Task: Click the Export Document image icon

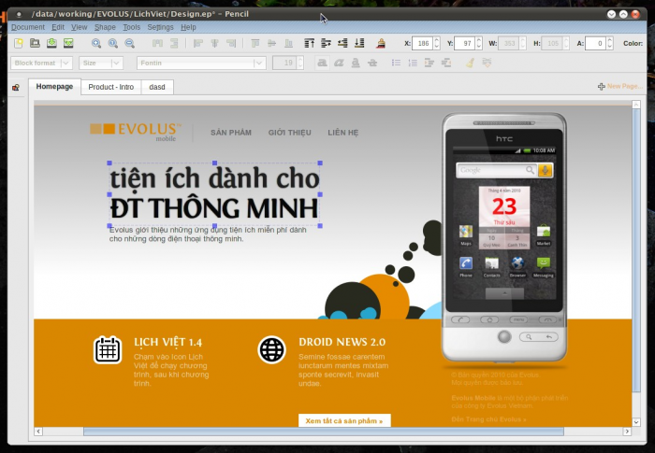Action: [x=68, y=44]
